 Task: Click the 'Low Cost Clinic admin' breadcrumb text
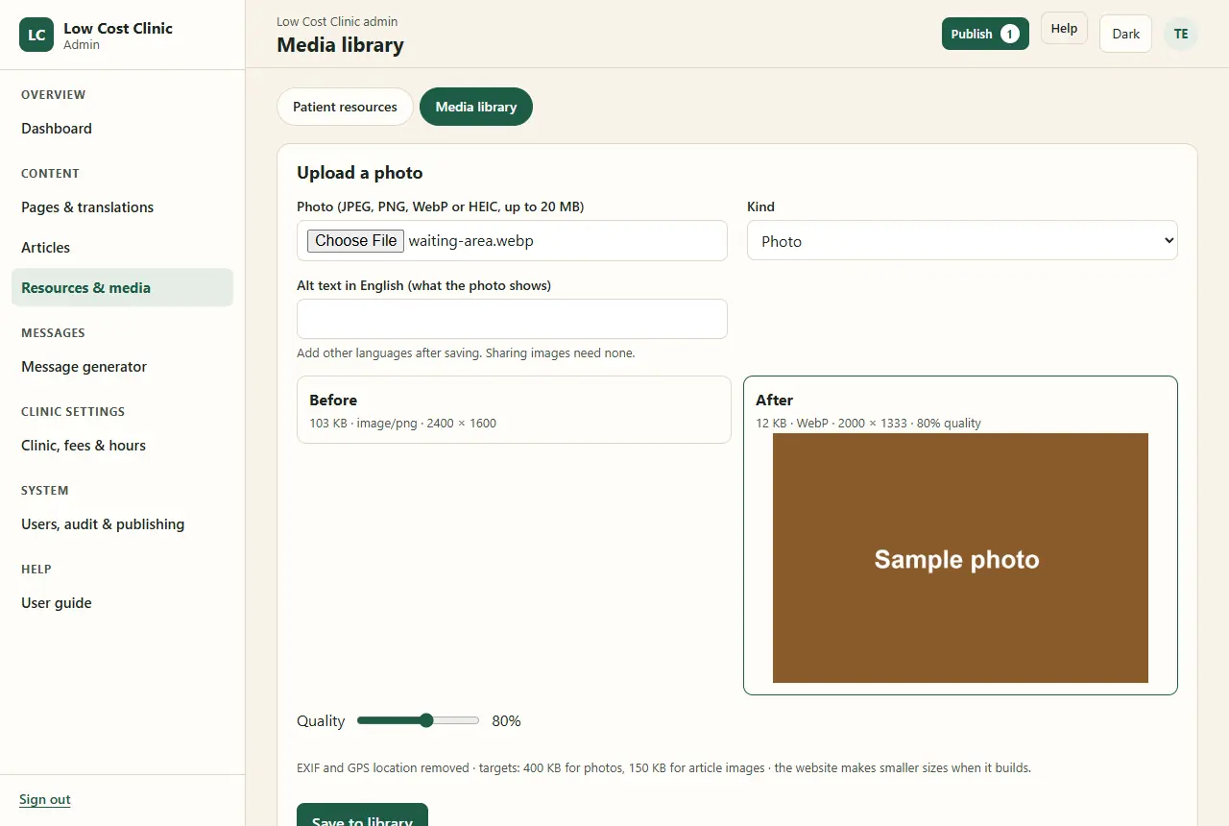337,21
